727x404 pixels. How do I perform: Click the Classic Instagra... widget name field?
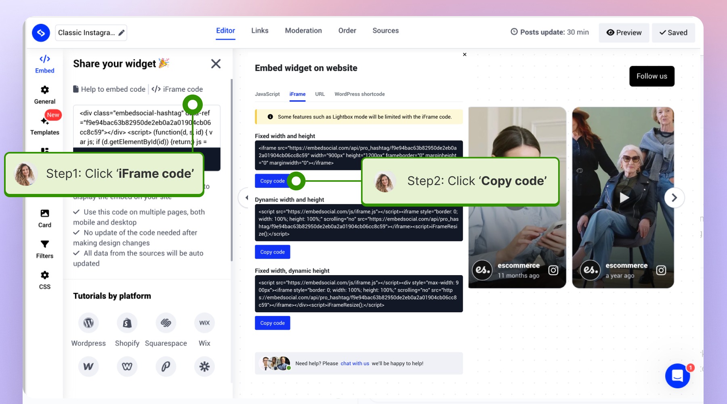click(x=91, y=33)
